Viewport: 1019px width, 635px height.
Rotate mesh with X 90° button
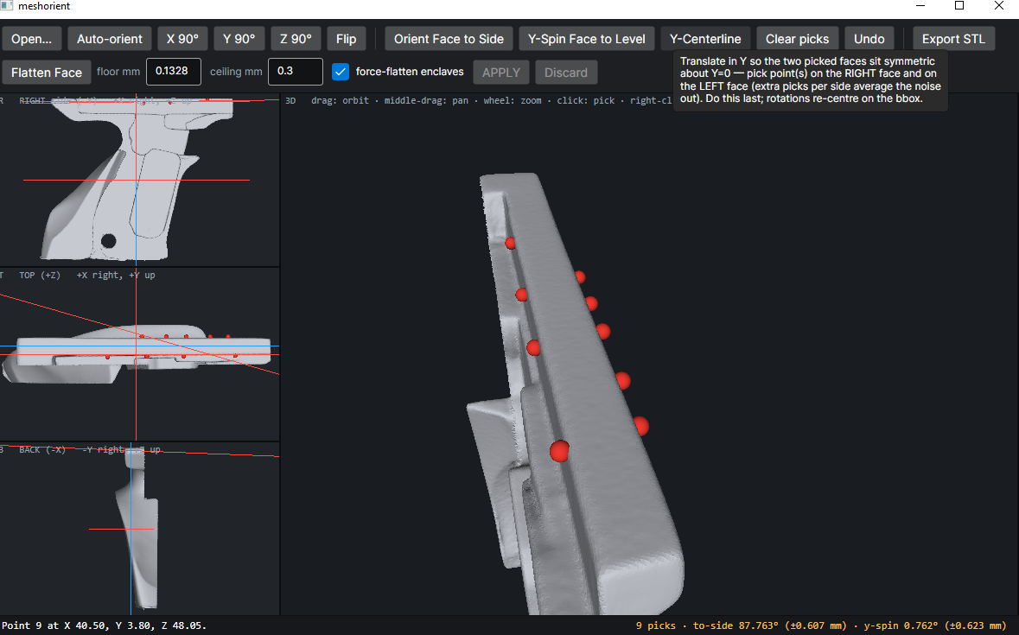182,39
